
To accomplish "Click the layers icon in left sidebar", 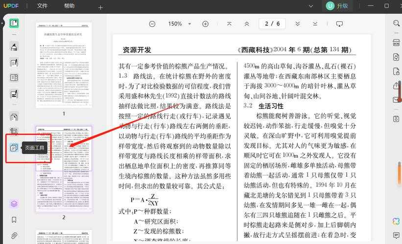I will coord(14,203).
